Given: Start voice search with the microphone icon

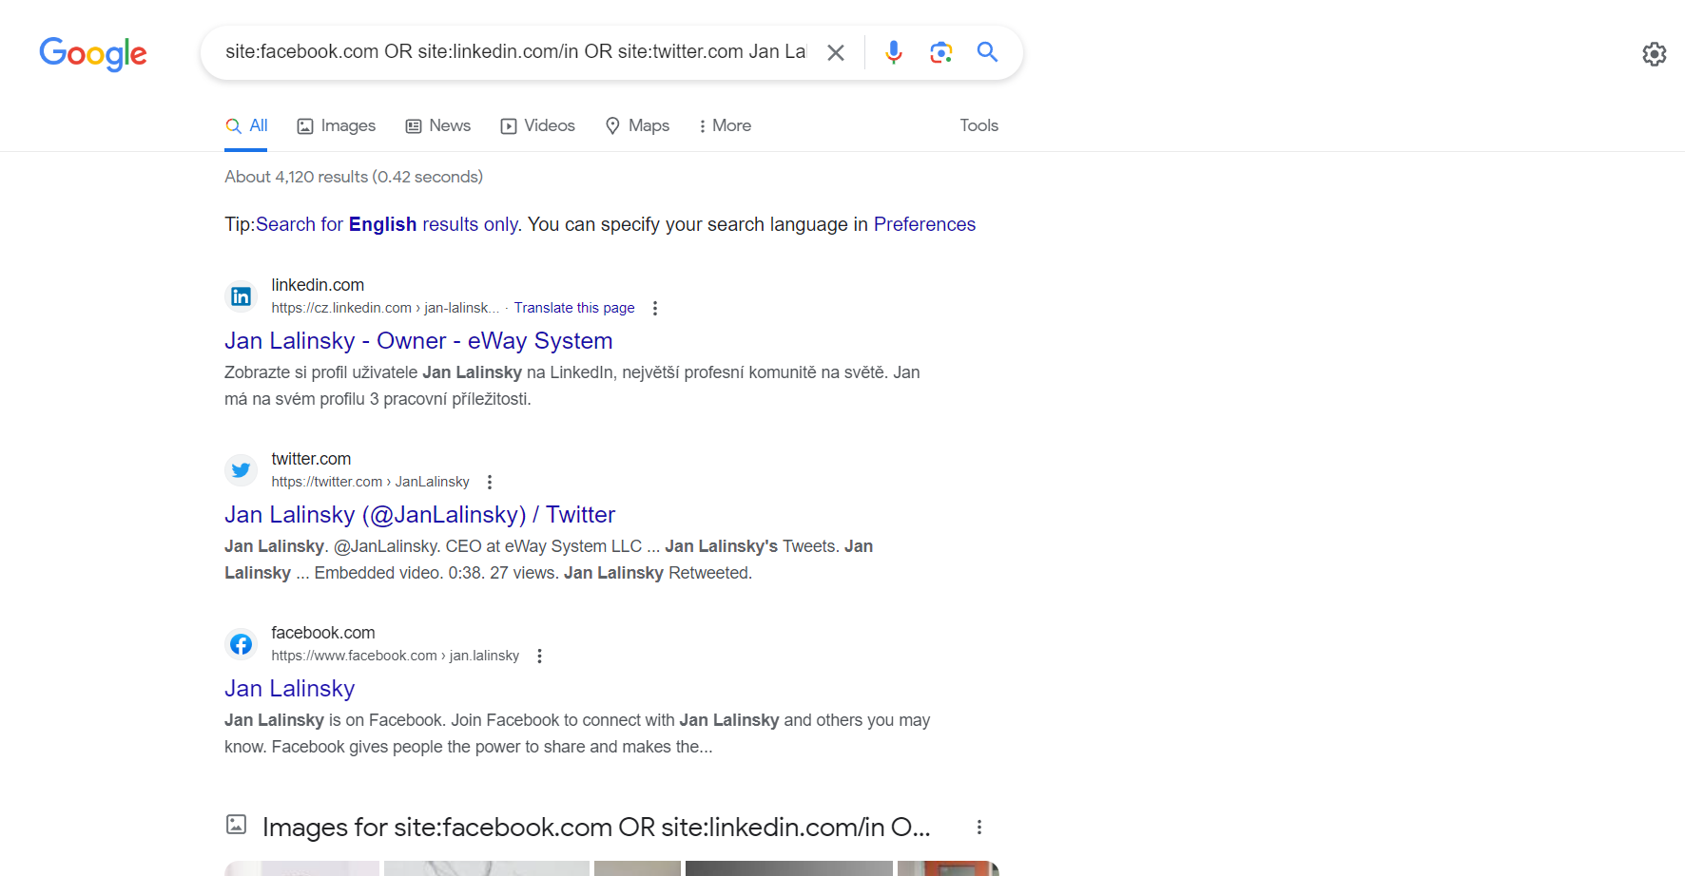Looking at the screenshot, I should (893, 52).
